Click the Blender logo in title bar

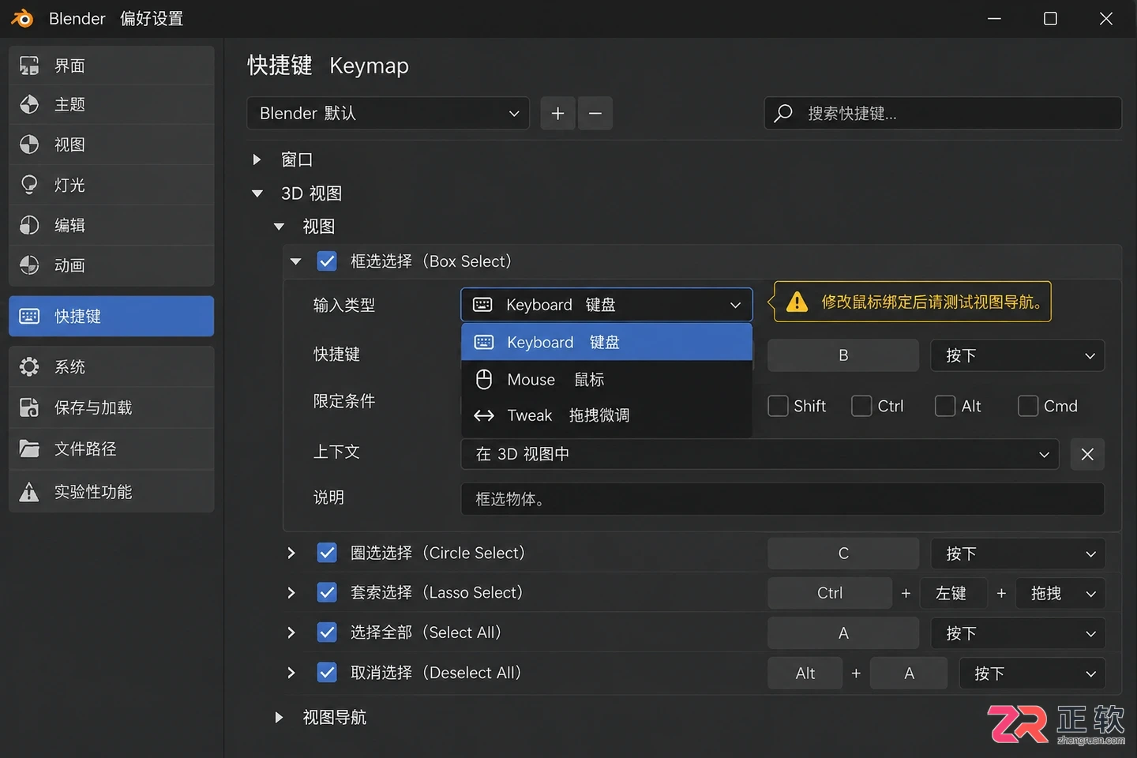[x=22, y=18]
